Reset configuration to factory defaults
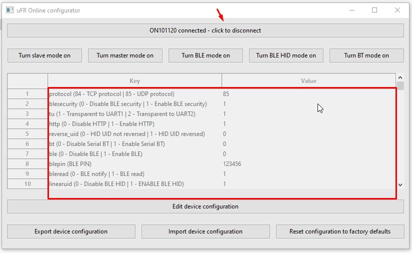412x253 pixels. coord(340,231)
